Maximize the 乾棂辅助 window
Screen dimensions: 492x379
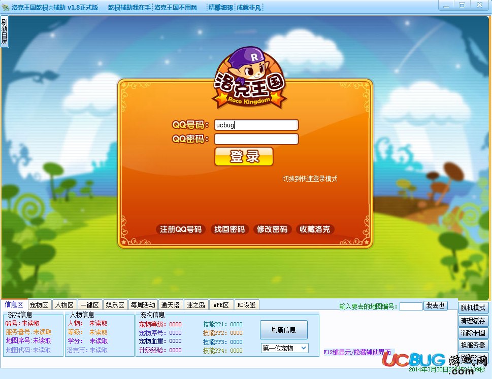(x=462, y=6)
